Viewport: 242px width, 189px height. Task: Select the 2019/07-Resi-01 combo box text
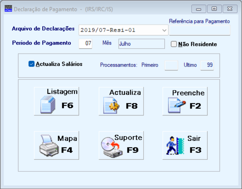coord(108,30)
